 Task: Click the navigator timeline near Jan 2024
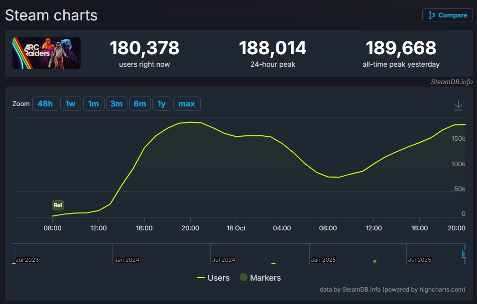pyautogui.click(x=126, y=259)
